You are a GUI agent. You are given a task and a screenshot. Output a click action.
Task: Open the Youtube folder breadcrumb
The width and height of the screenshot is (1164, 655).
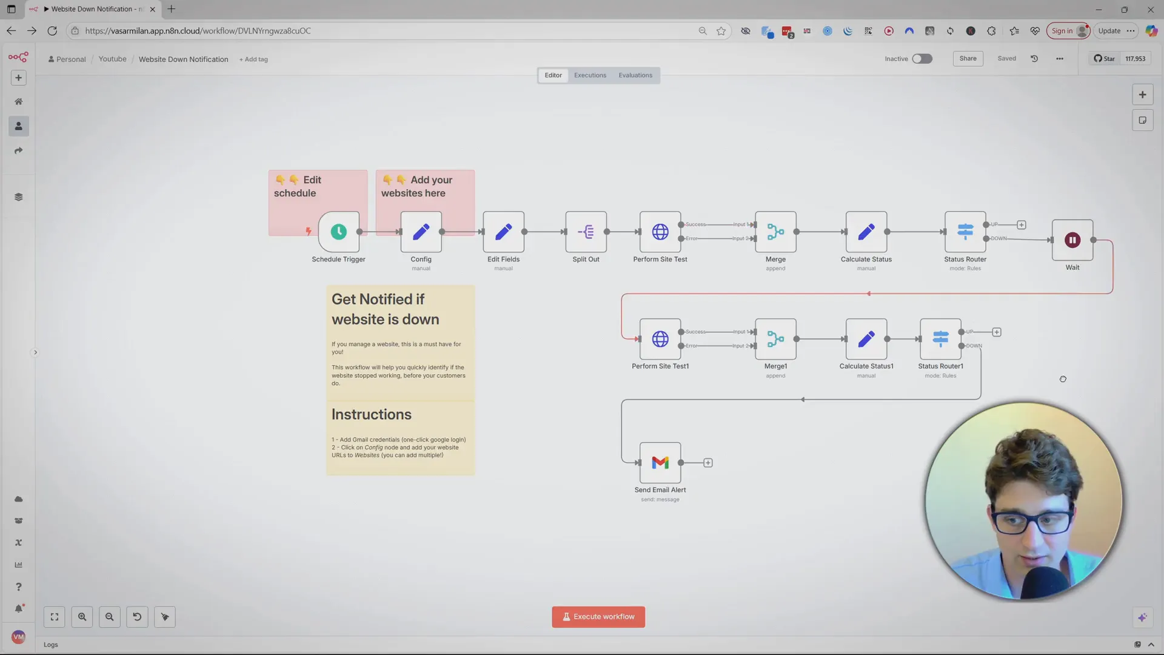click(x=113, y=59)
